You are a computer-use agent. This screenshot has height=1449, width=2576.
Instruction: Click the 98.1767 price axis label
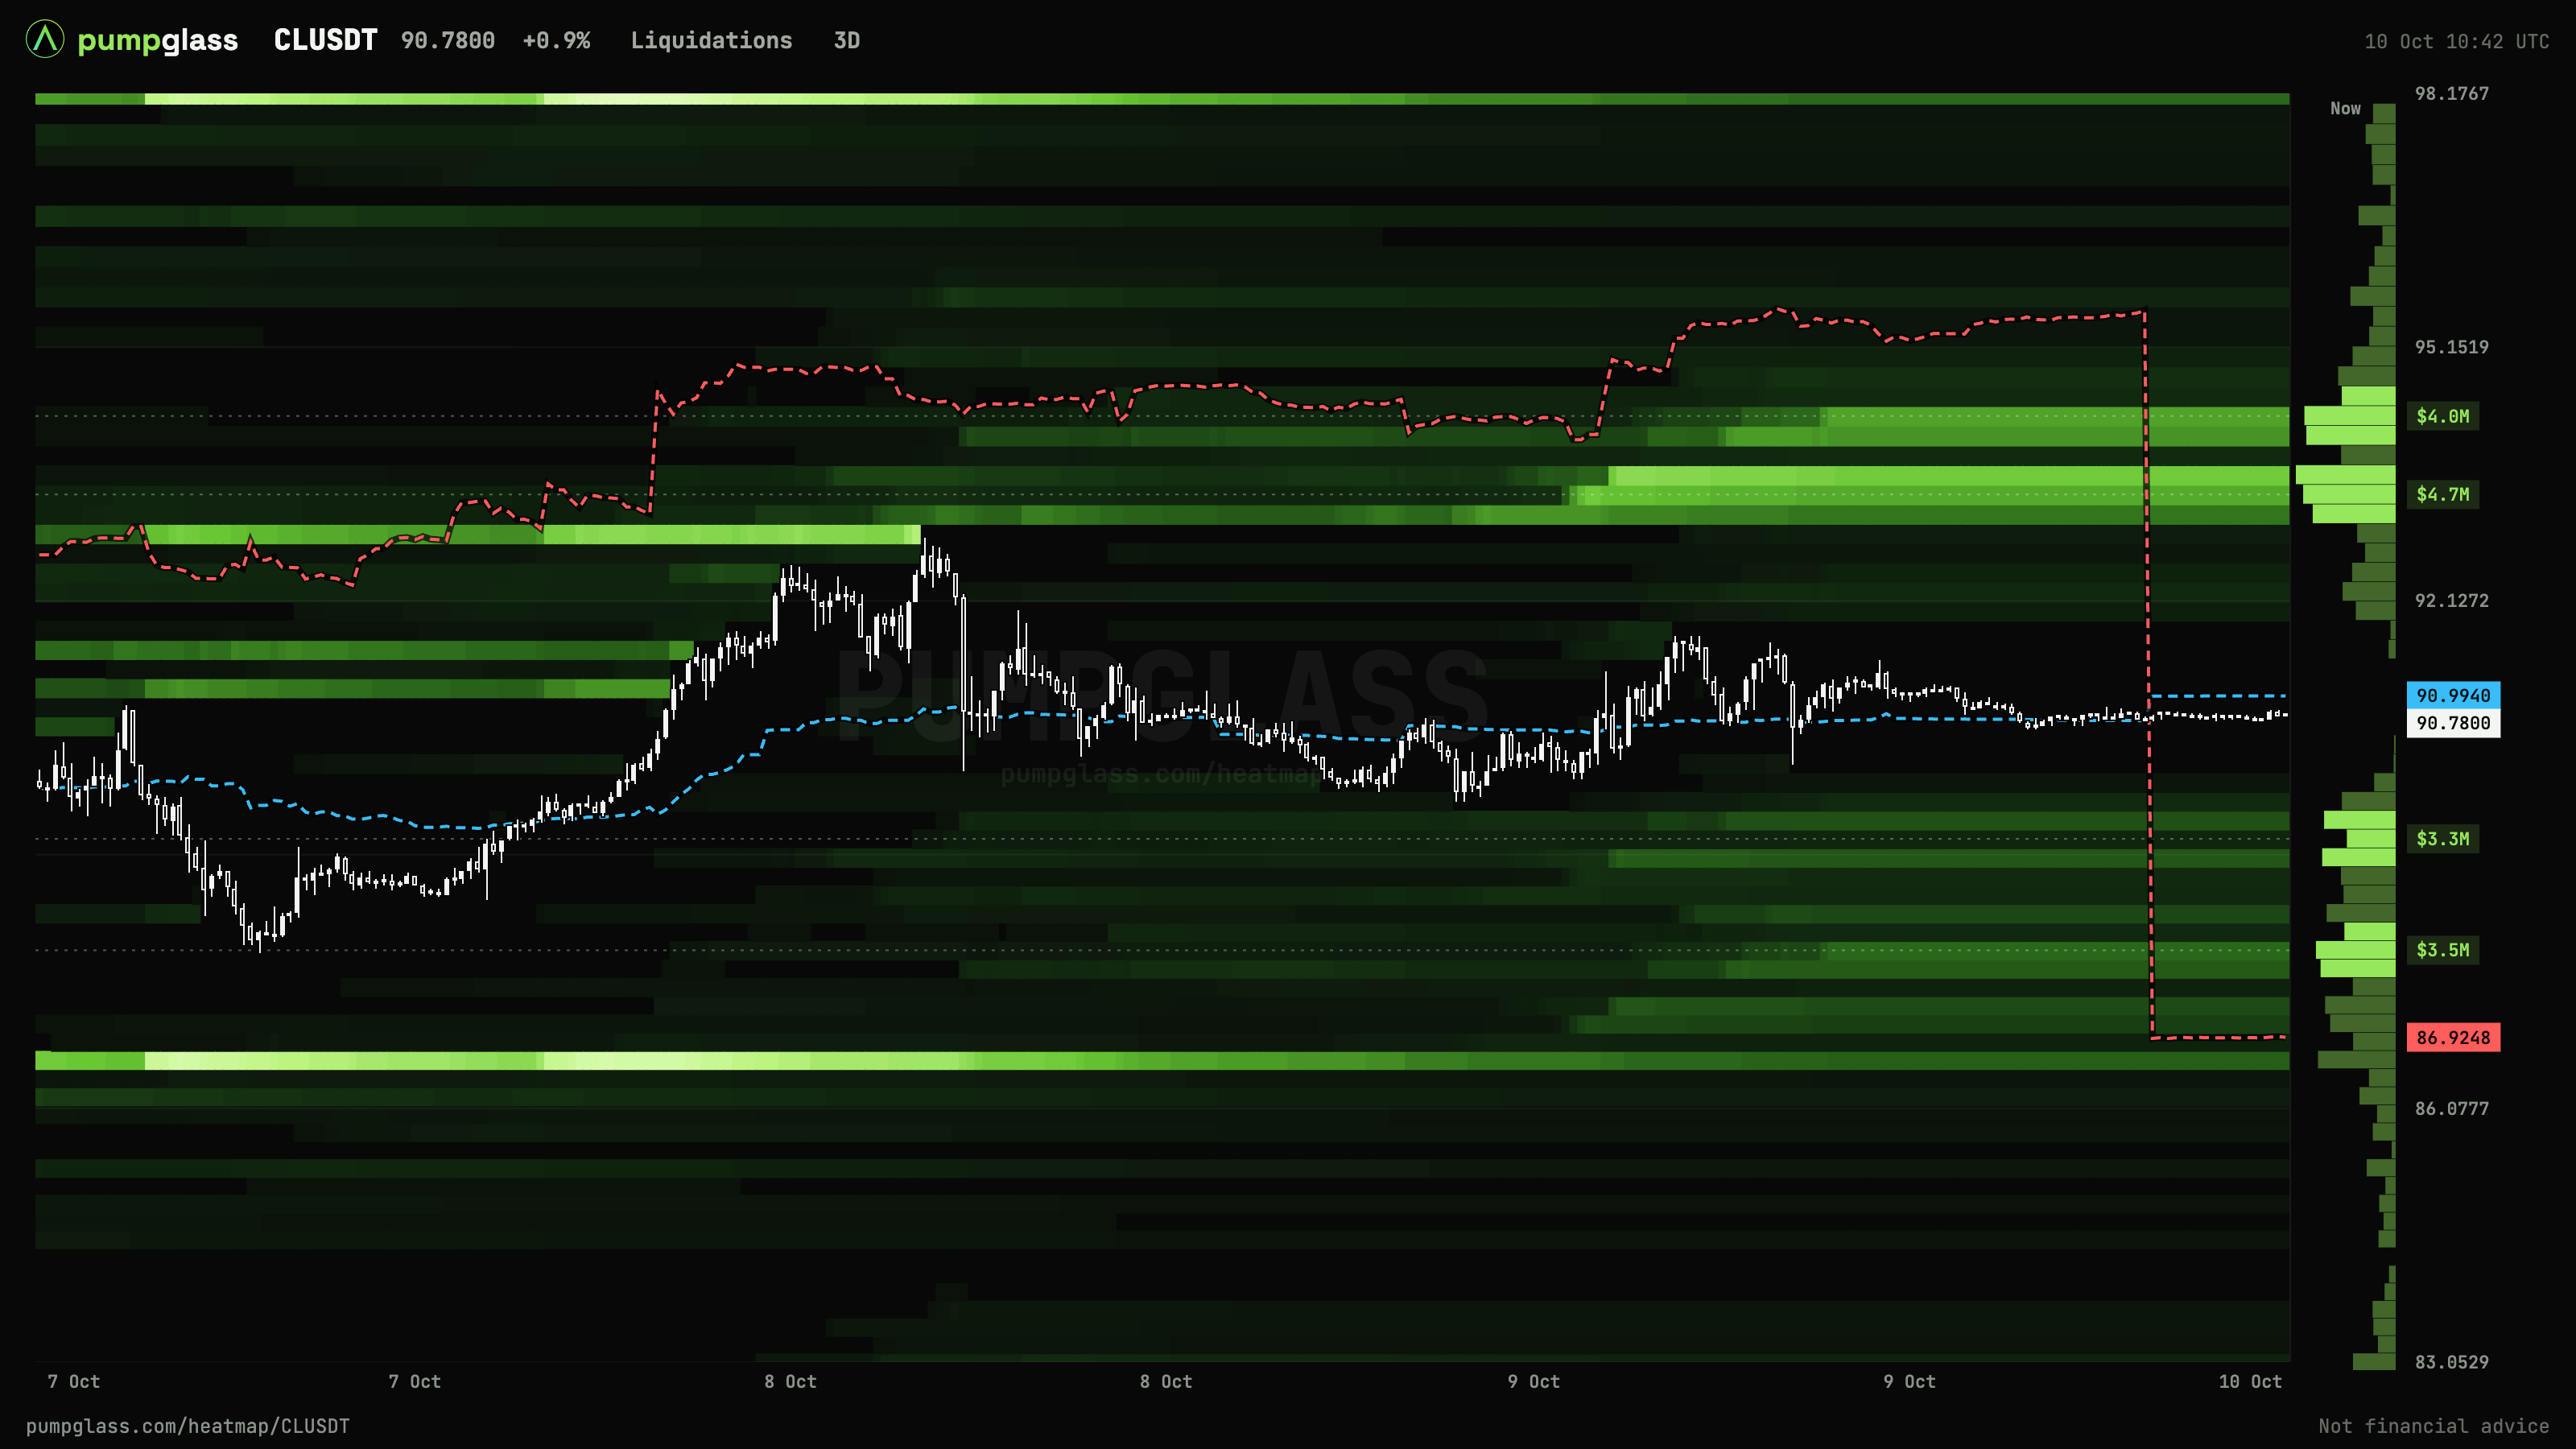2451,93
